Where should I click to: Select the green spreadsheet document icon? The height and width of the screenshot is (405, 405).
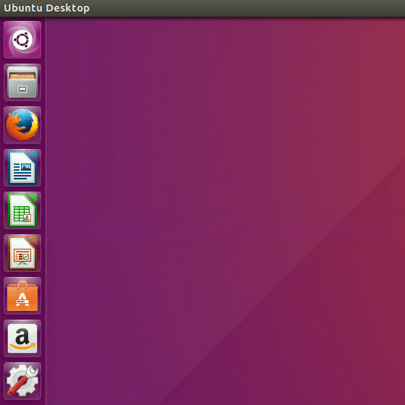click(x=22, y=210)
